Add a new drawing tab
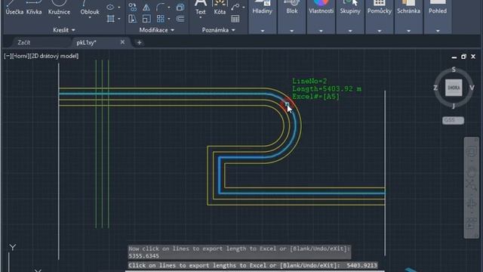The width and height of the screenshot is (483, 272). click(x=139, y=42)
